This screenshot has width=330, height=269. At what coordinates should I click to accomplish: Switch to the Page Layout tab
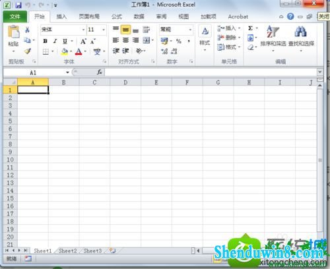(x=89, y=16)
